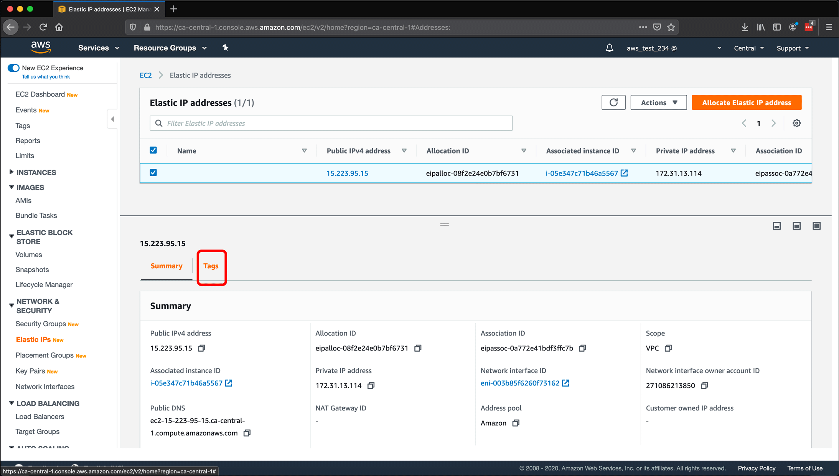Click the Filter Elastic IP addresses field

tap(331, 123)
